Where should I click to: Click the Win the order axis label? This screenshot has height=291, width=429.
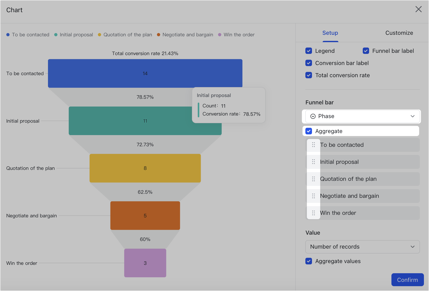tap(22, 263)
